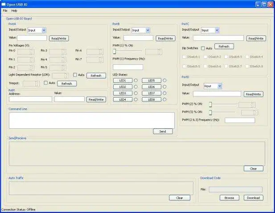275x213 pixels.
Task: Expand PortC Input/Output dropdown
Action: tap(217, 30)
